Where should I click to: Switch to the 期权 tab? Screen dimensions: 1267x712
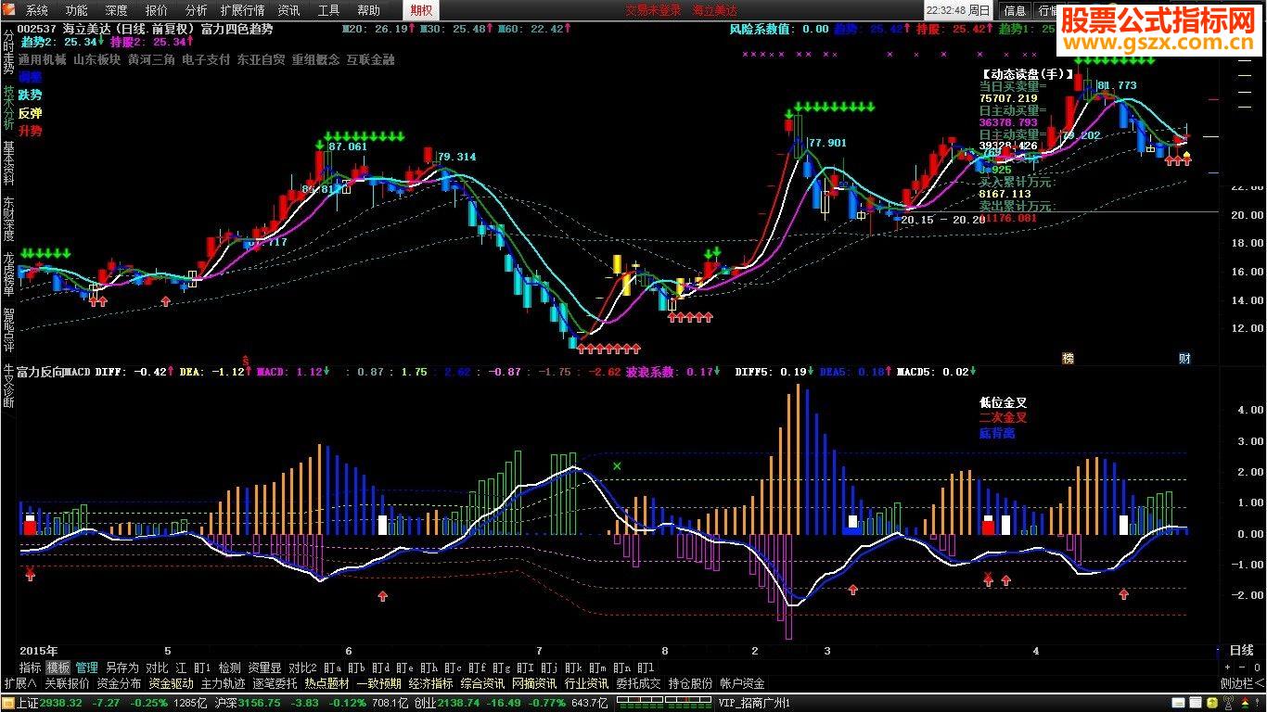(x=422, y=10)
